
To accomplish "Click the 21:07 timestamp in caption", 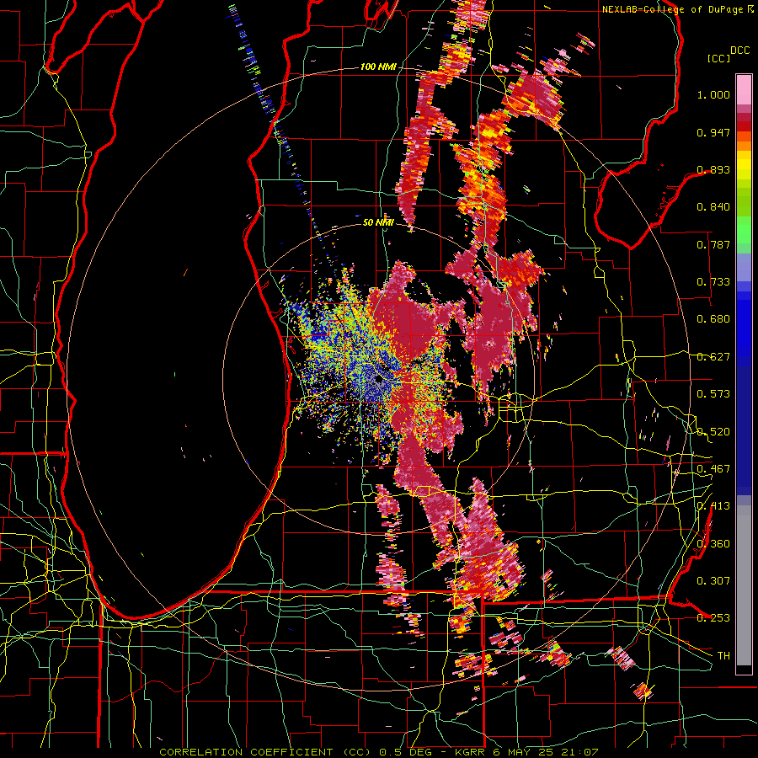I will [579, 752].
